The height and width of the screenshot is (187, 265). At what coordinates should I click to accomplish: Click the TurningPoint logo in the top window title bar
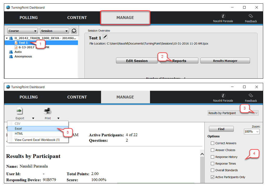tap(8, 8)
